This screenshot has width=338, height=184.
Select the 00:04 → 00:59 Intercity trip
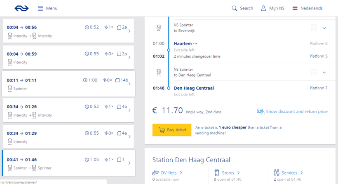click(x=68, y=58)
